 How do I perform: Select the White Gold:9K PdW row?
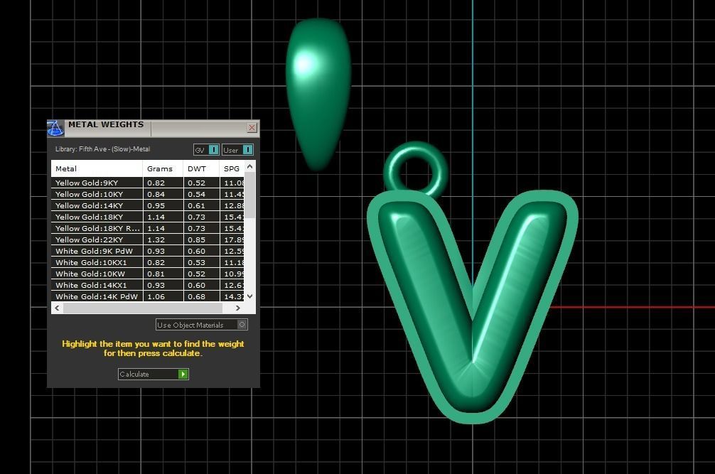(x=149, y=251)
